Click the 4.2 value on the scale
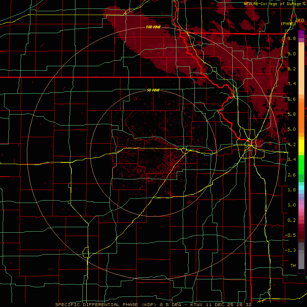The width and height of the screenshot is (307, 307). 292,144
